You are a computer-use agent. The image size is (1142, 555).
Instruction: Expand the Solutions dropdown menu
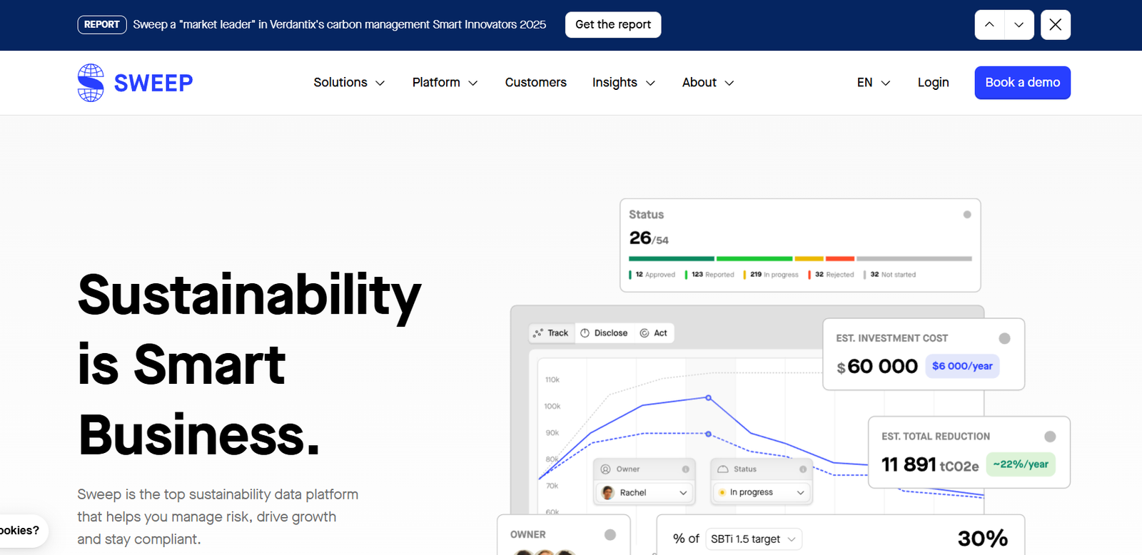coord(349,83)
